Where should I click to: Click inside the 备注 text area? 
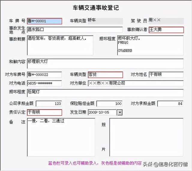click(61, 137)
